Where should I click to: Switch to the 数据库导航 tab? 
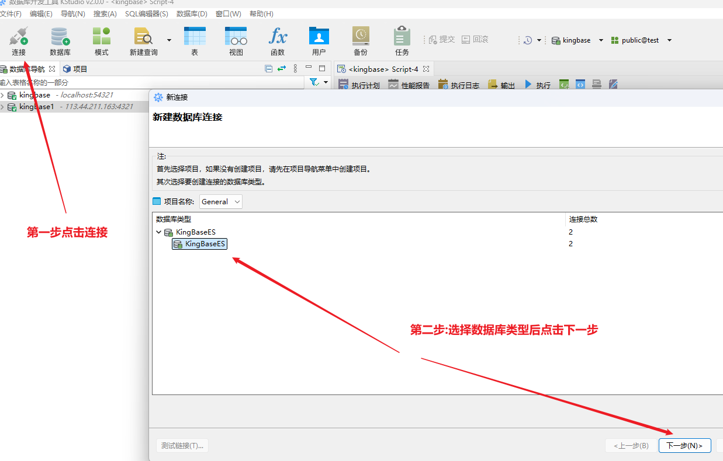pos(27,69)
